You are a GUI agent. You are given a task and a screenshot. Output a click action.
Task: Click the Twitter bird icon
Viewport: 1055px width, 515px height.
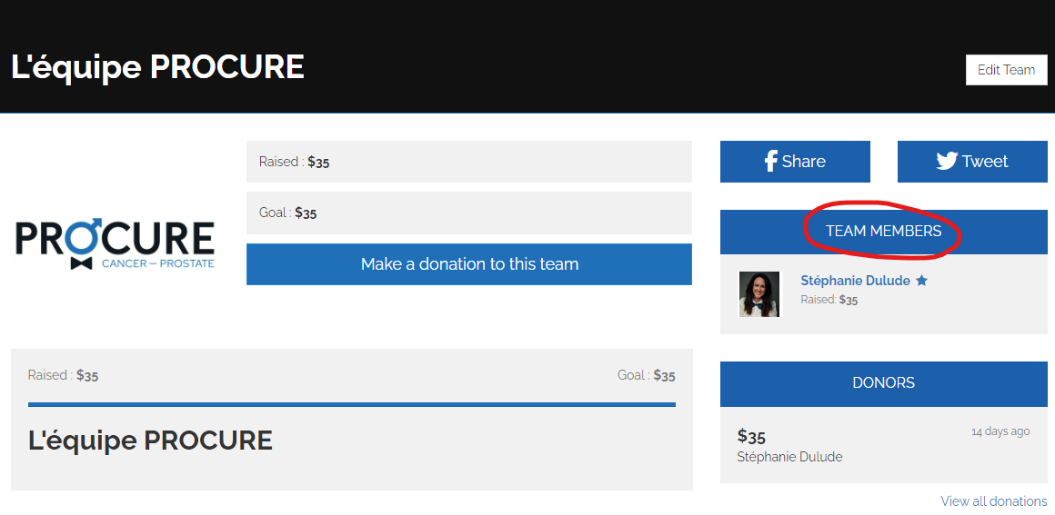(x=947, y=162)
